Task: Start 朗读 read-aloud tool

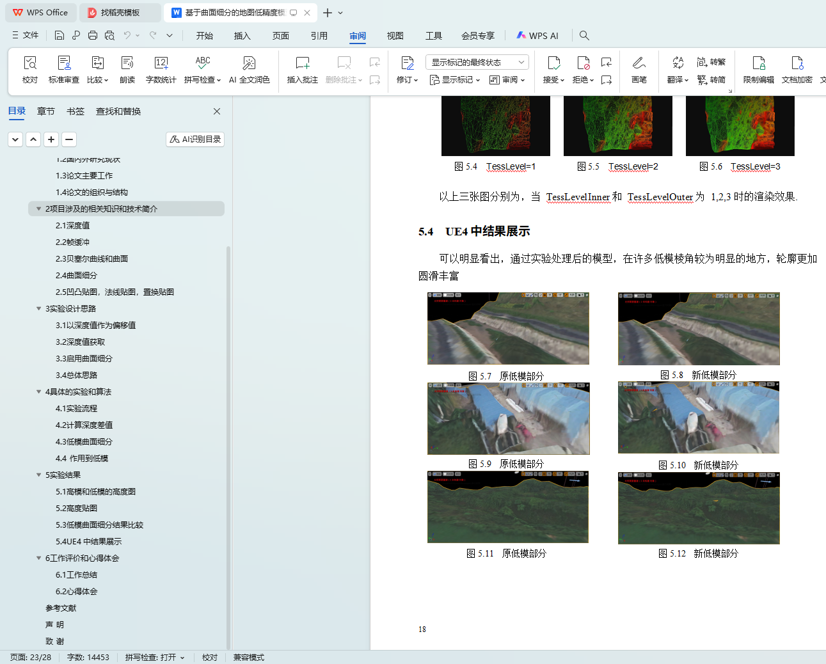Action: click(x=127, y=70)
